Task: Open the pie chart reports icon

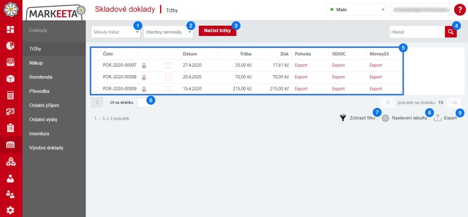Action: tap(10, 46)
